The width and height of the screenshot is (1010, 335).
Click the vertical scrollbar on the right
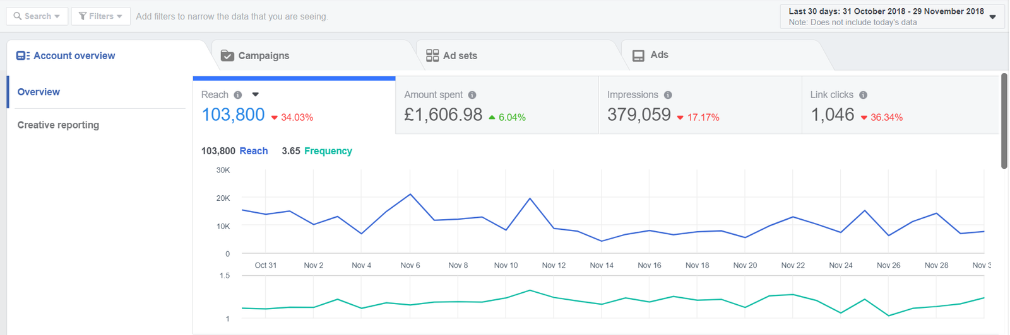click(1004, 121)
